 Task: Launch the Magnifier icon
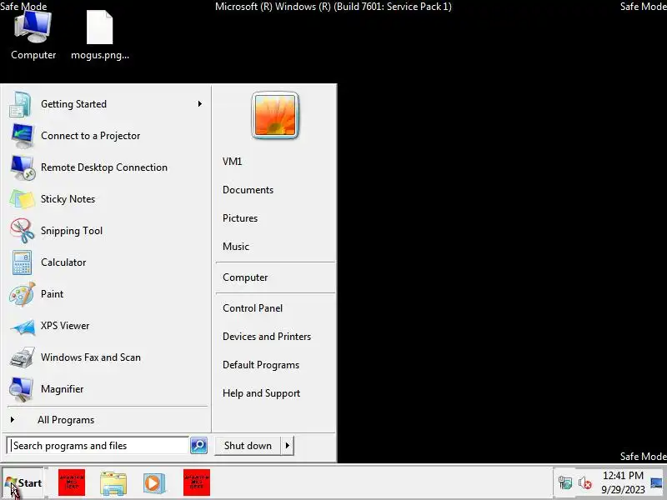[x=22, y=389]
